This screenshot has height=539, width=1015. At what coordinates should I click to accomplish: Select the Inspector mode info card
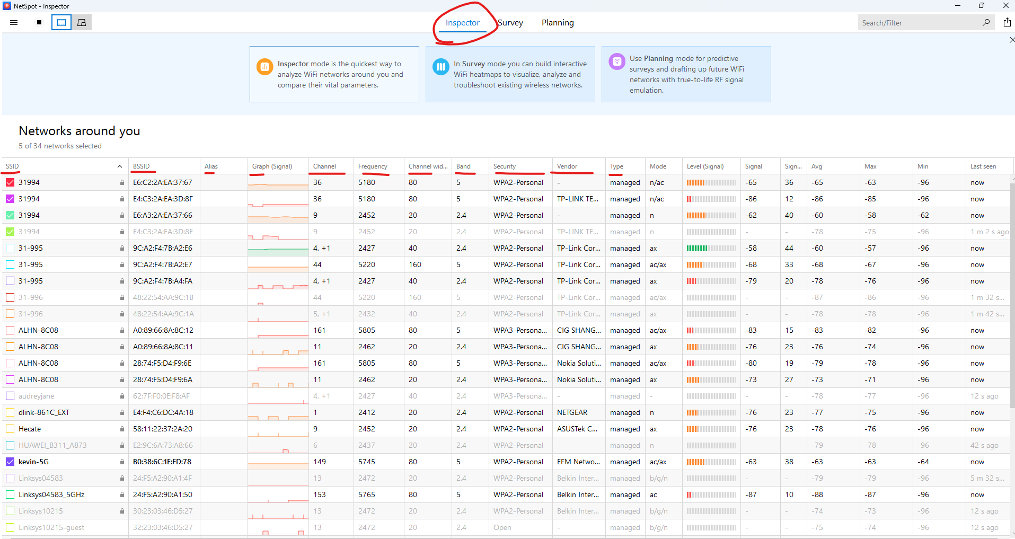pos(334,74)
